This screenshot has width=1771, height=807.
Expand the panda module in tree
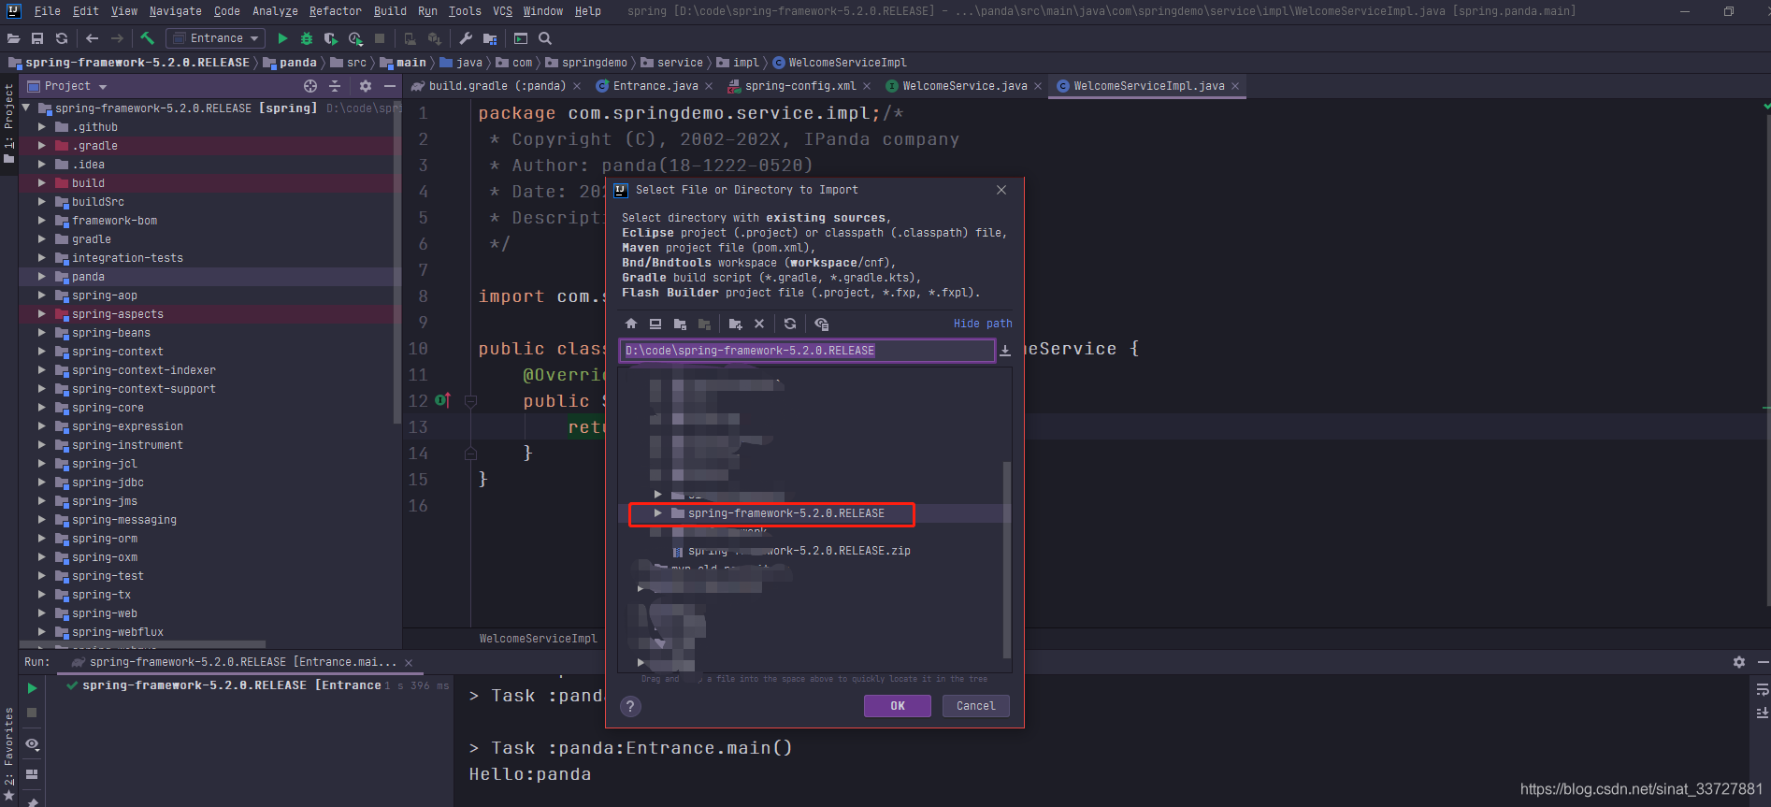[x=41, y=277]
